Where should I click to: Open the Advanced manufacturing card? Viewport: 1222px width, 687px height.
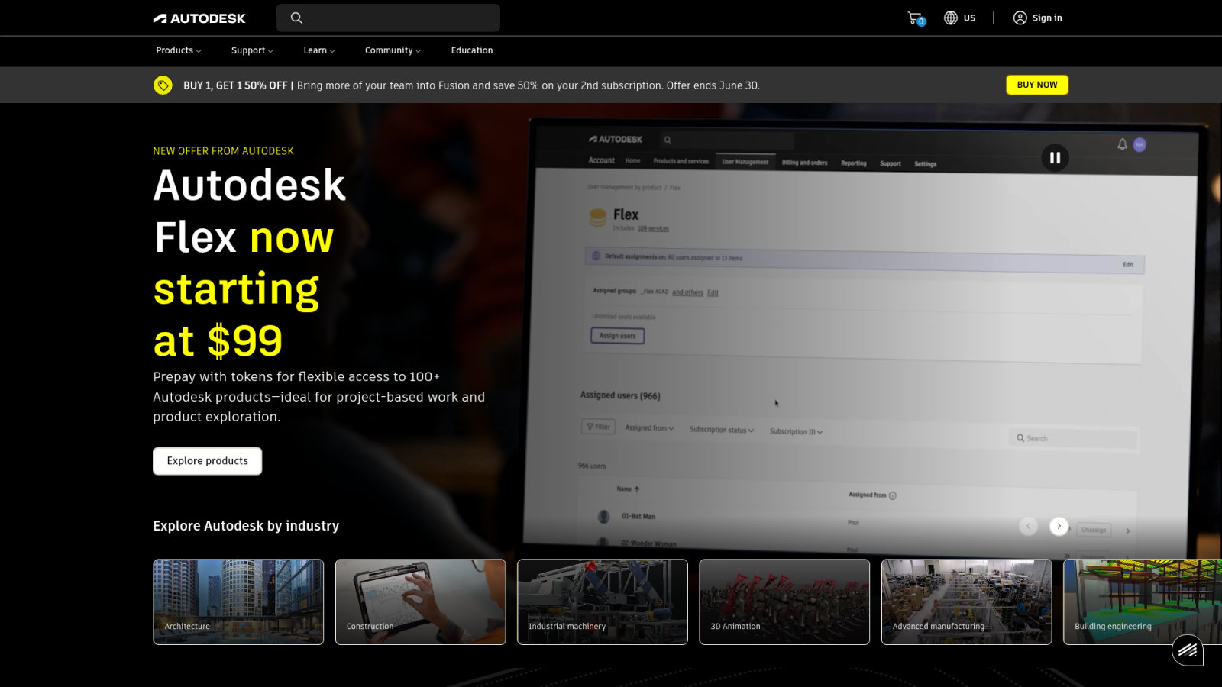click(x=967, y=602)
